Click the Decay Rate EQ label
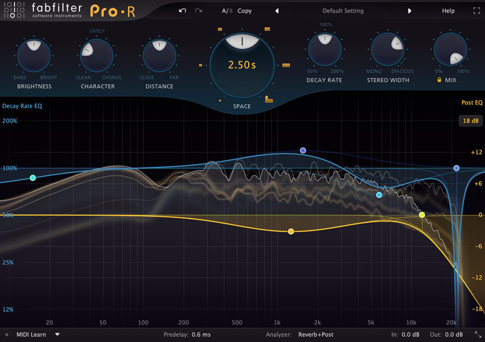Viewport: 485px width, 342px height. tap(22, 106)
